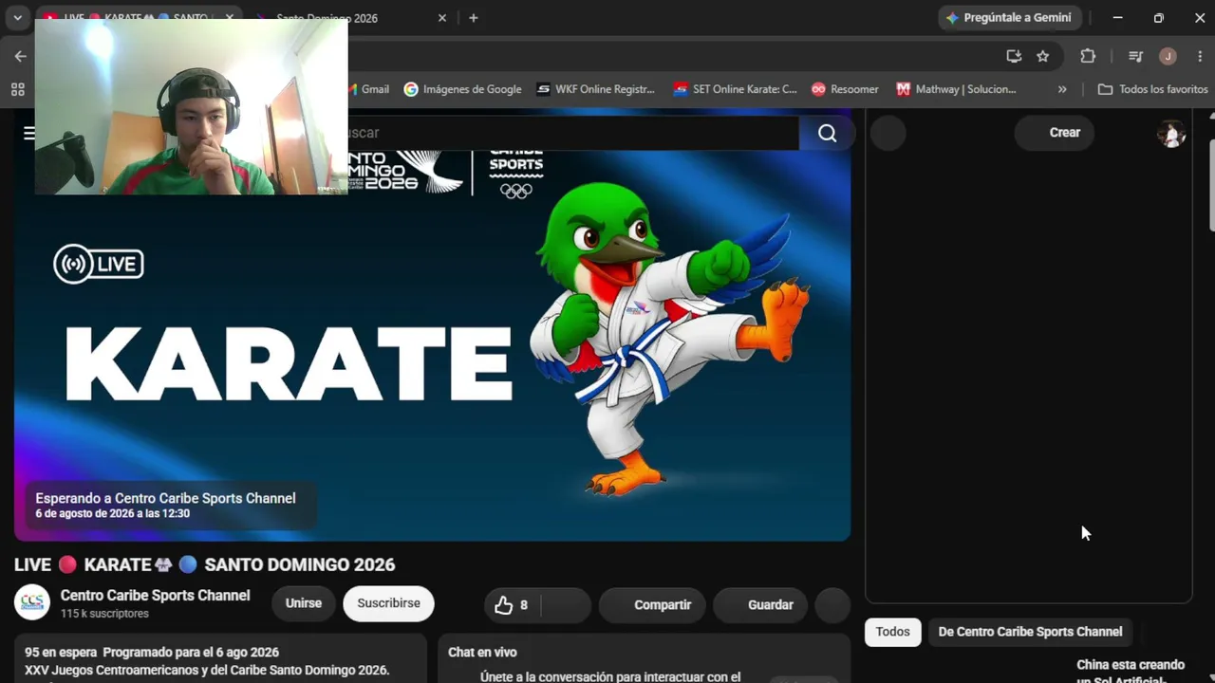Click the '95 en espera' description text
This screenshot has height=683, width=1215.
[x=60, y=653]
